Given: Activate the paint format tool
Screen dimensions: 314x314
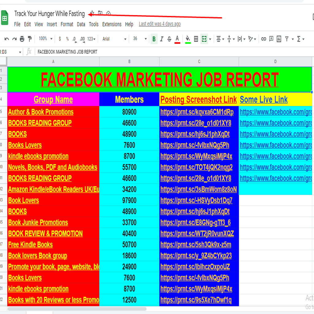Looking at the screenshot, I should (x=30, y=39).
